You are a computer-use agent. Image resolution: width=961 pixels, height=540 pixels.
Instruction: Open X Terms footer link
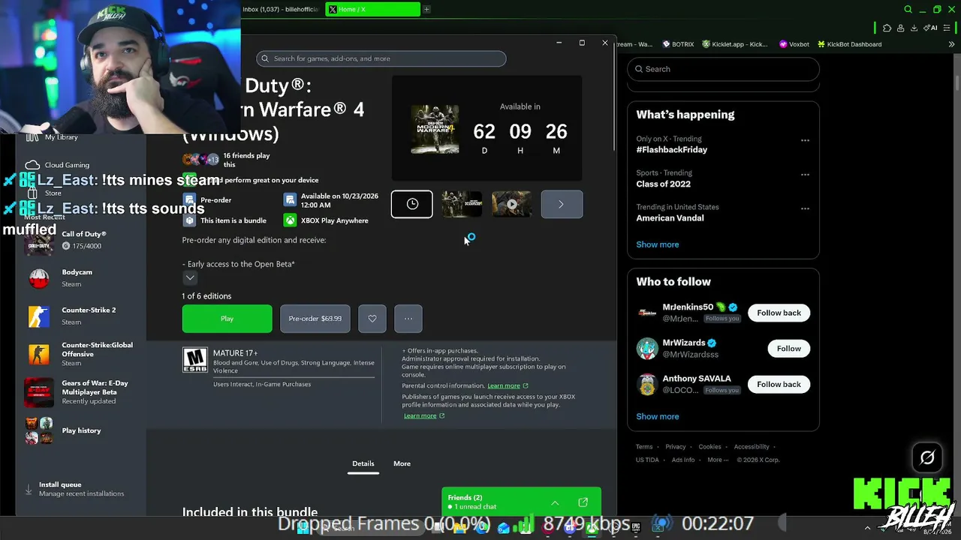(x=644, y=447)
